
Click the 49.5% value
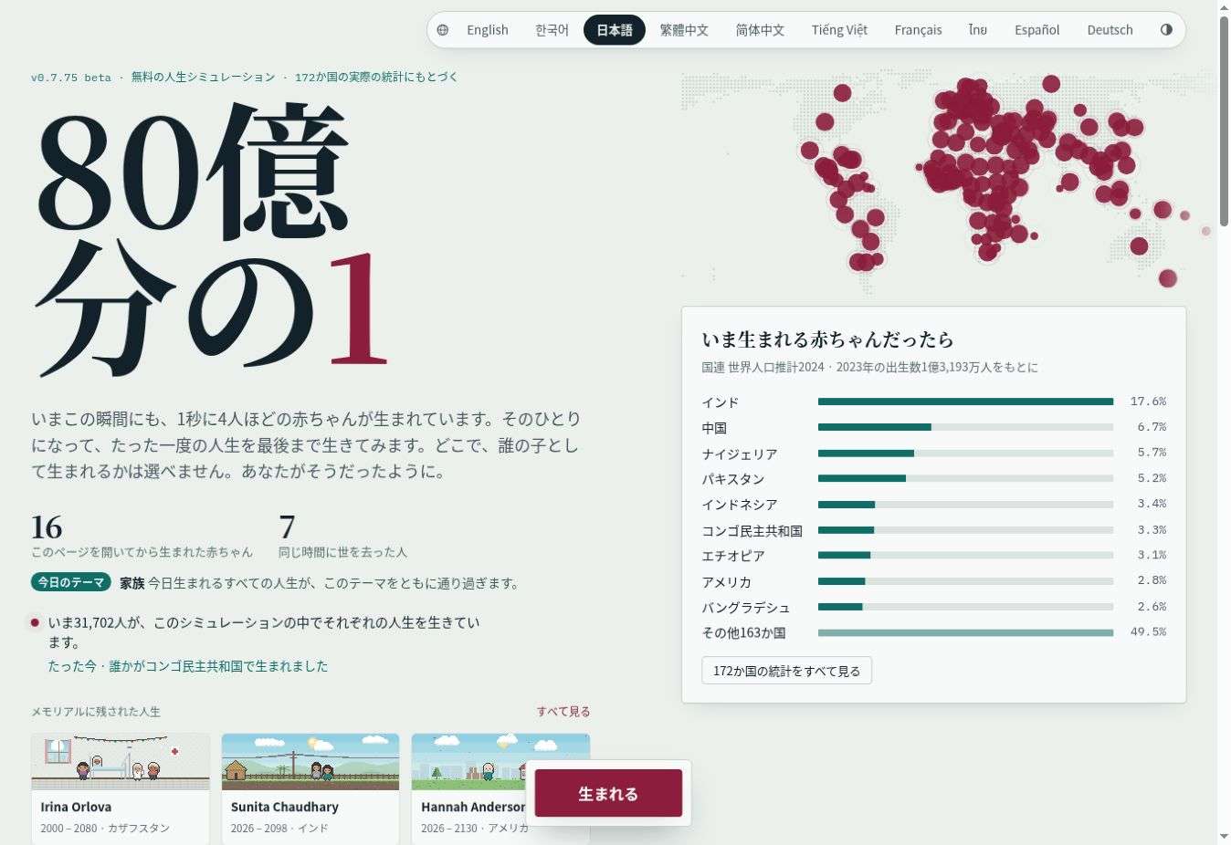pyautogui.click(x=1148, y=631)
